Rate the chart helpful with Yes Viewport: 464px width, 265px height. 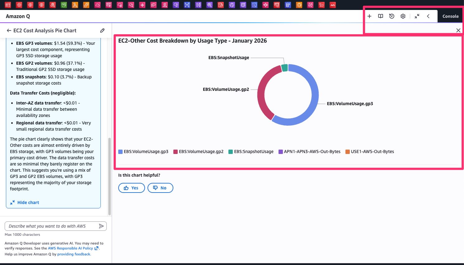[x=131, y=188]
